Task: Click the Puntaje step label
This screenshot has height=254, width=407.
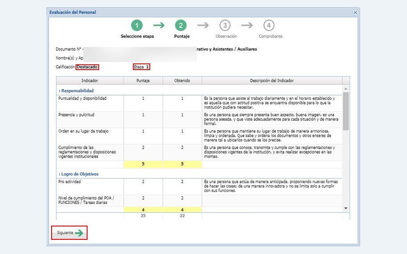Action: pos(181,36)
